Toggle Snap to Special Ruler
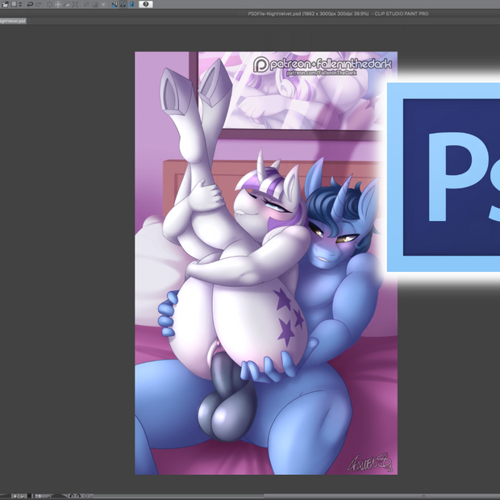500x500 pixels. [123, 4]
